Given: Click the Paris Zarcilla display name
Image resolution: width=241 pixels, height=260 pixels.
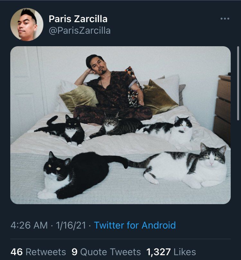Looking at the screenshot, I should pyautogui.click(x=78, y=19).
